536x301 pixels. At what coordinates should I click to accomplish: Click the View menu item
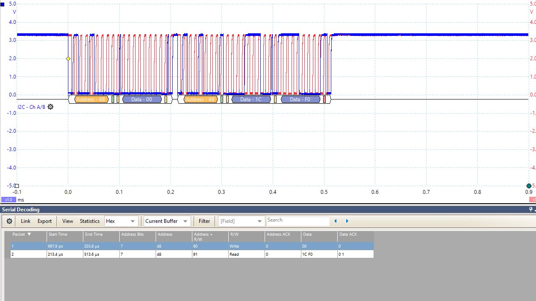[x=68, y=221]
